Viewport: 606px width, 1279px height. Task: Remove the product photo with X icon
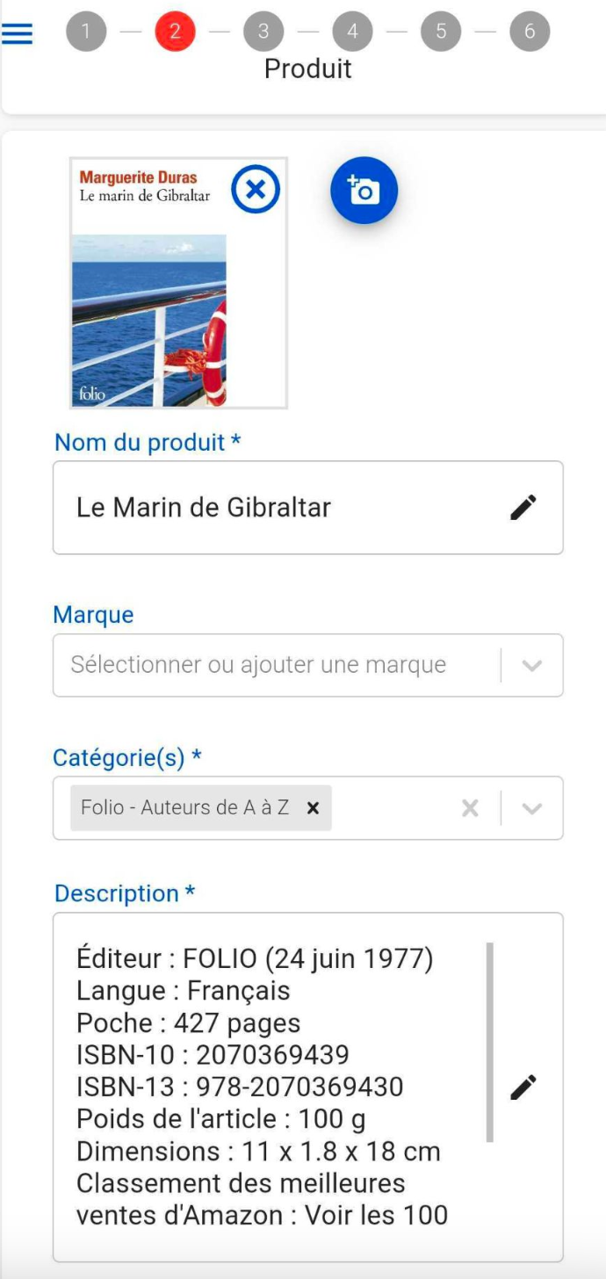(x=256, y=190)
